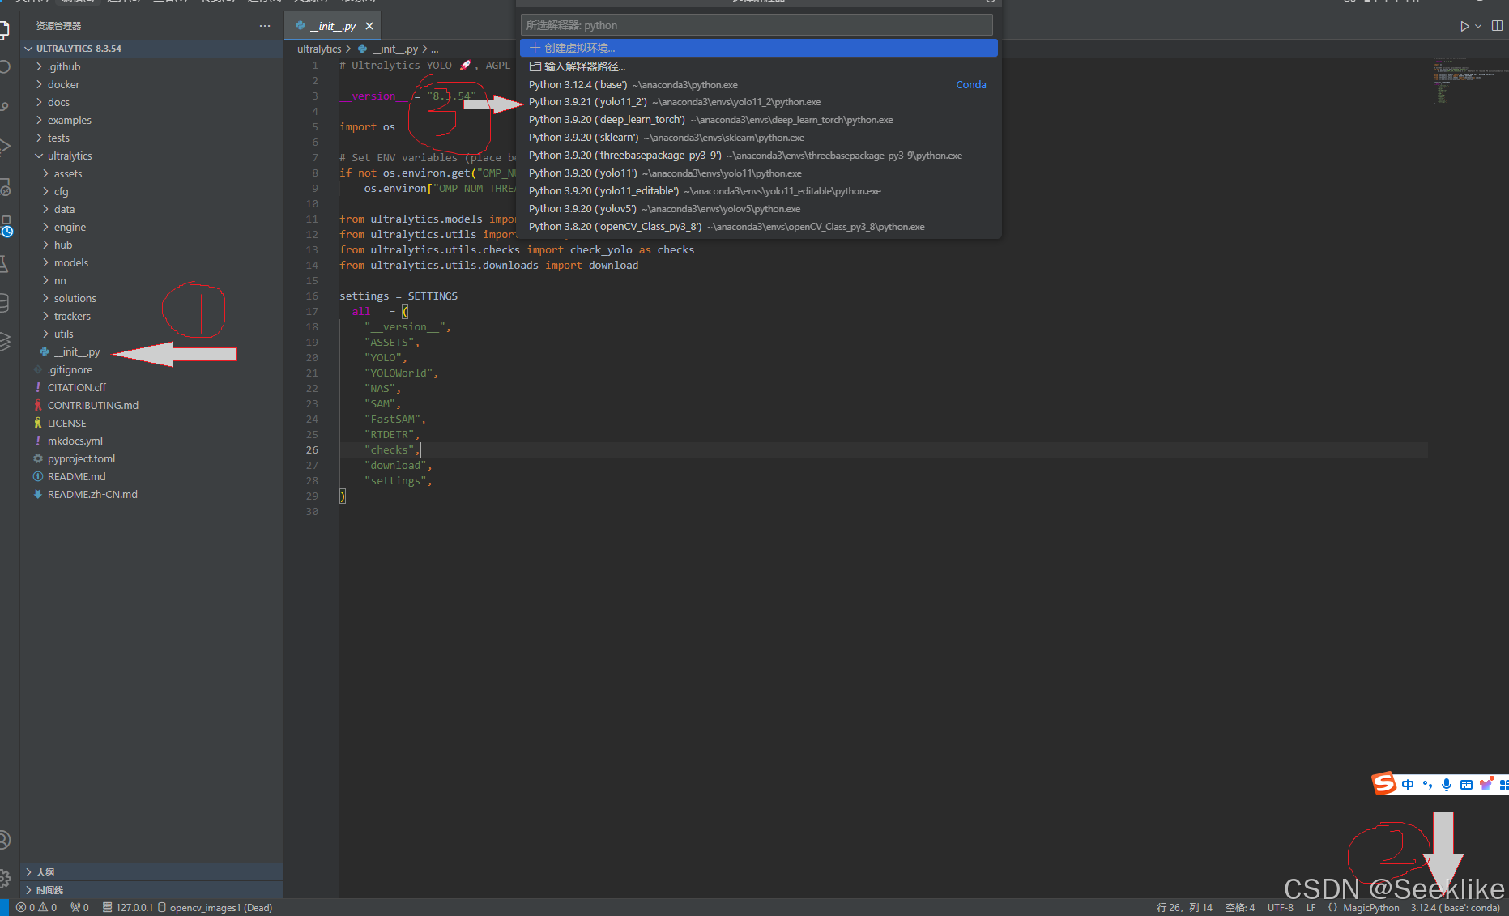This screenshot has height=916, width=1509.
Task: Select Python 3.8.20 ('openCV_Class_py3_8') interpreter
Action: [x=758, y=227]
